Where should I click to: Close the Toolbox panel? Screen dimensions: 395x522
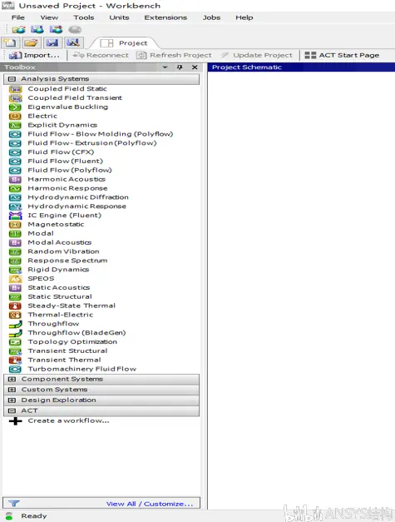pyautogui.click(x=195, y=67)
